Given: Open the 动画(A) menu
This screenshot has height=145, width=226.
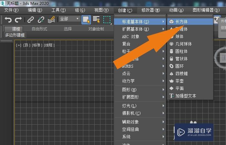Looking at the screenshot, I should coord(176,10).
